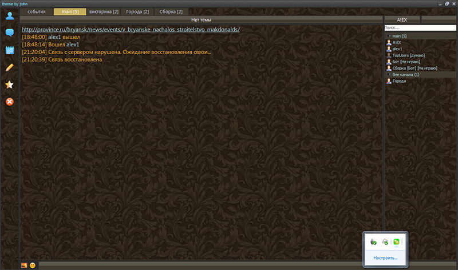The width and height of the screenshot is (458, 270).
Task: Open the province.ru Bryansk news link
Action: coord(131,29)
